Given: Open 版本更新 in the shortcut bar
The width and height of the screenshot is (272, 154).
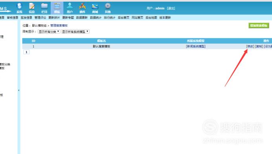Looking at the screenshot, I should pyautogui.click(x=165, y=18).
